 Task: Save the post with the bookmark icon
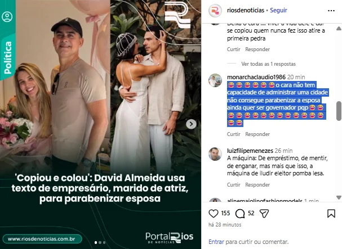(x=331, y=214)
